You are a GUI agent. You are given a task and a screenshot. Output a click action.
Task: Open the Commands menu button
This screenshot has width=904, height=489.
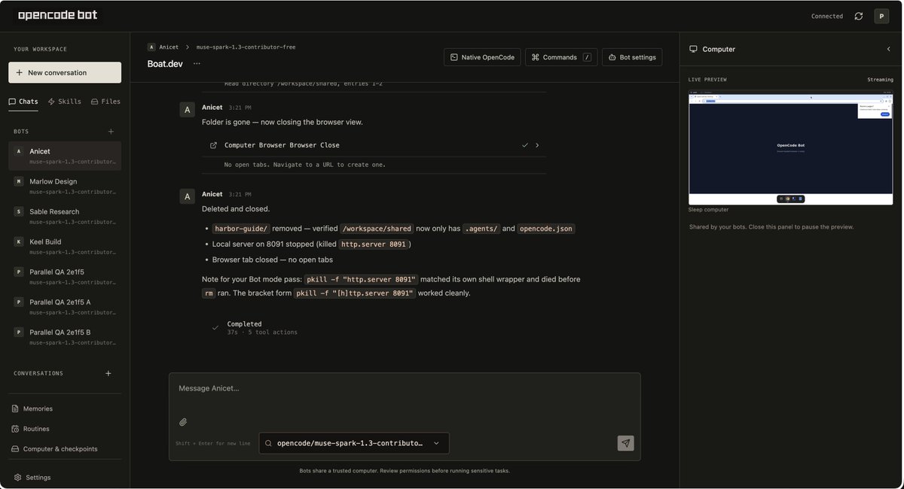click(562, 57)
